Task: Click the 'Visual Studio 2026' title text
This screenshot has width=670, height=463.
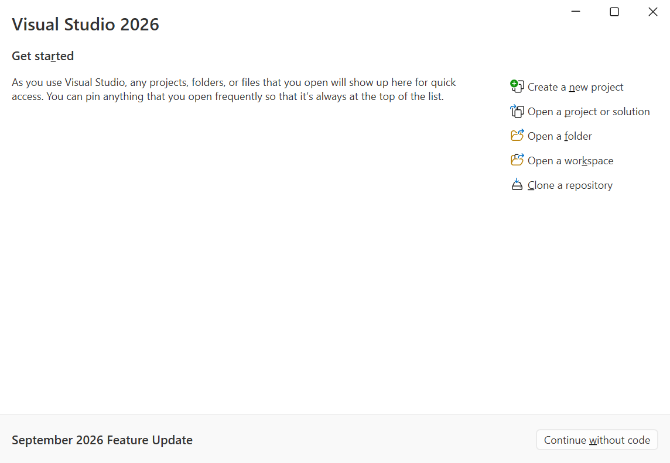Action: tap(86, 24)
